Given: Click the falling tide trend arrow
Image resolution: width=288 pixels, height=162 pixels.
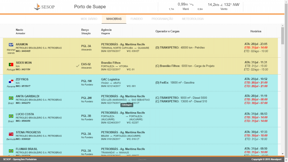Looking at the screenshot, I should (x=192, y=4).
